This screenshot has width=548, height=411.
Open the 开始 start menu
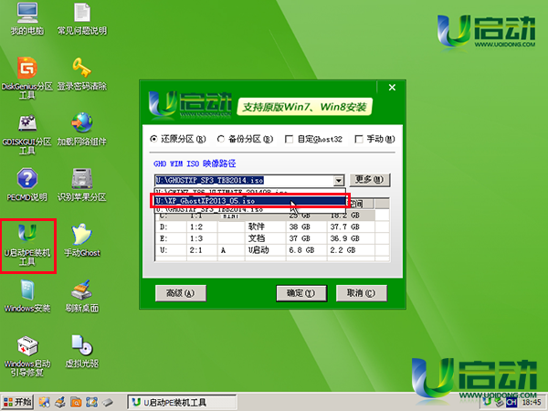17,402
